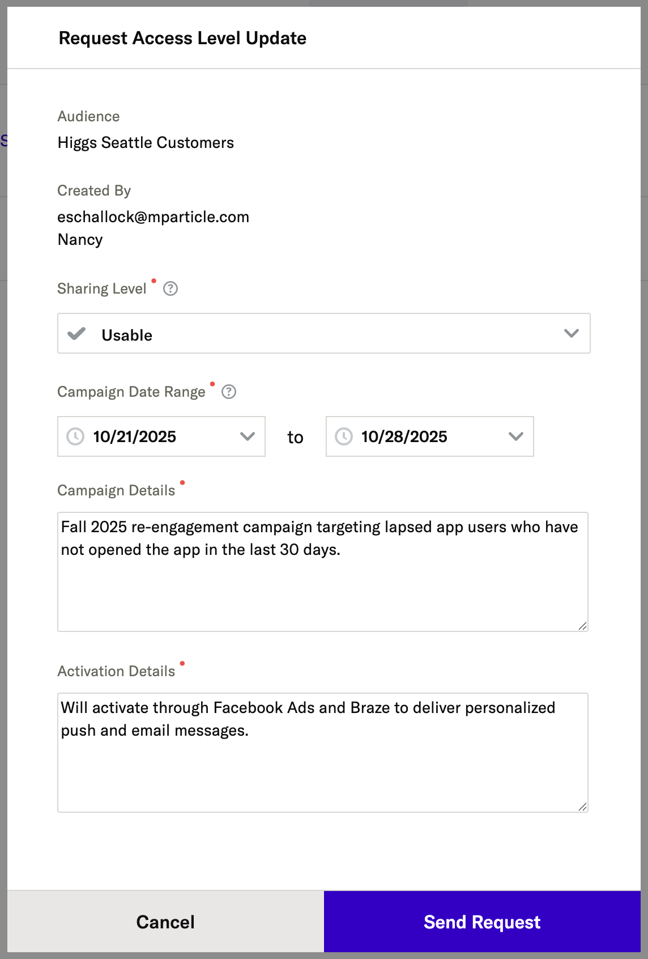Image resolution: width=648 pixels, height=959 pixels.
Task: Click the clock icon in start date field
Action: 75,436
